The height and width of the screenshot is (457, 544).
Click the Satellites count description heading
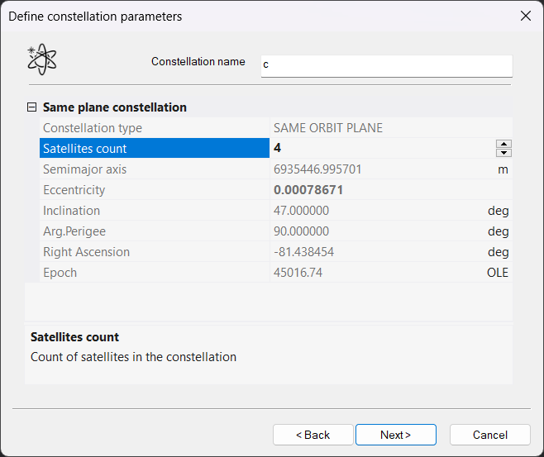click(x=75, y=337)
